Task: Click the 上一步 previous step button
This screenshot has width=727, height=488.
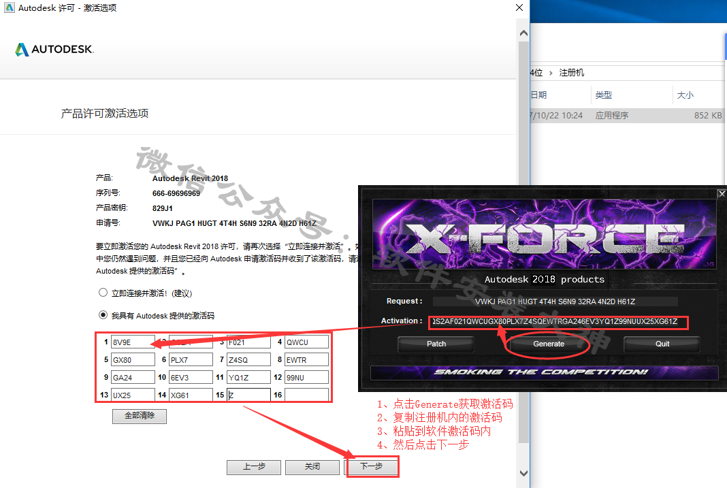Action: (254, 467)
